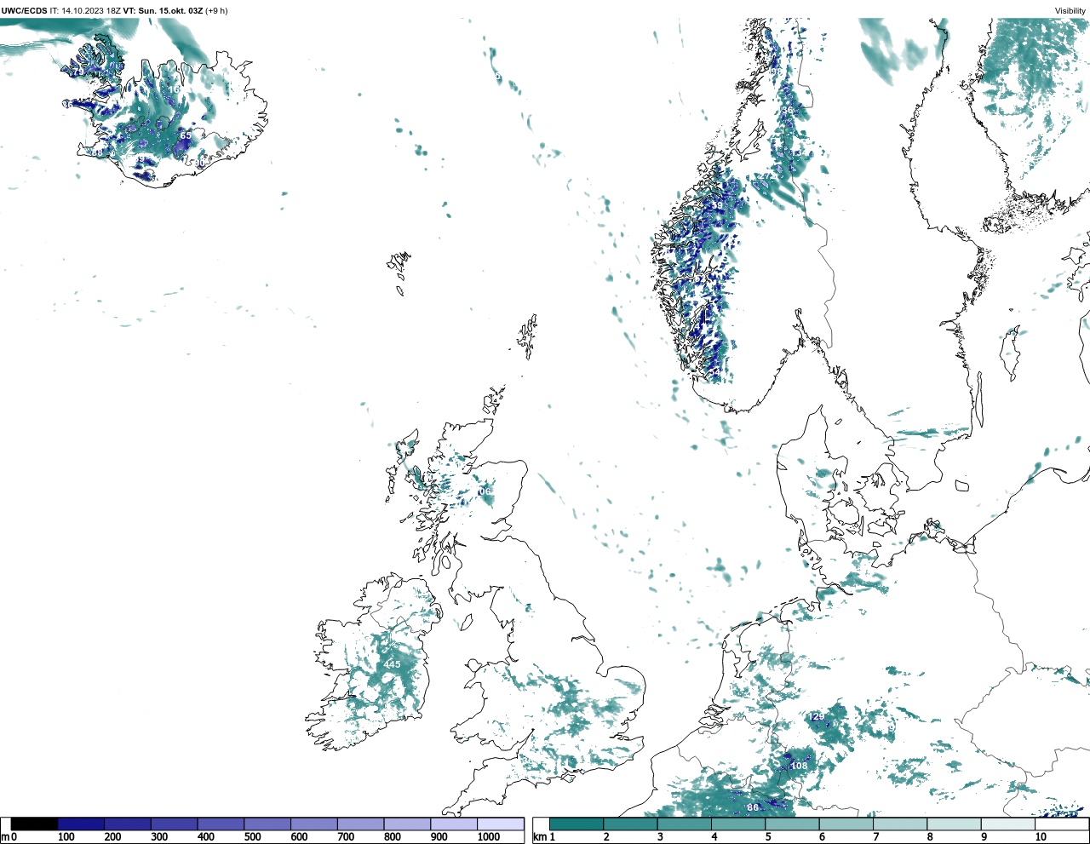Click the '1000' tick label on the legend
The width and height of the screenshot is (1090, 844).
click(x=488, y=837)
